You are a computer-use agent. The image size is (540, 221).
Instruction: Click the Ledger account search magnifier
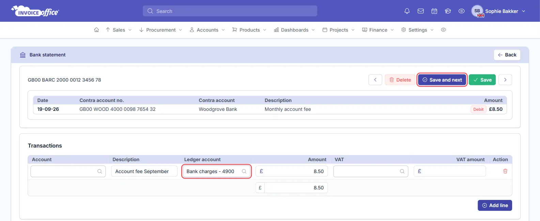coord(244,171)
